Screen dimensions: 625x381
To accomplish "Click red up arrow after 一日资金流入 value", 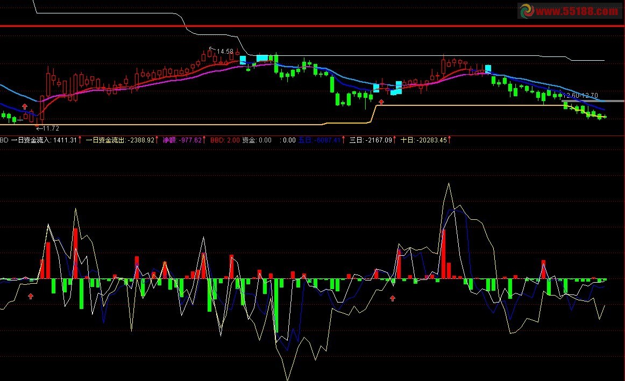I will tap(80, 140).
